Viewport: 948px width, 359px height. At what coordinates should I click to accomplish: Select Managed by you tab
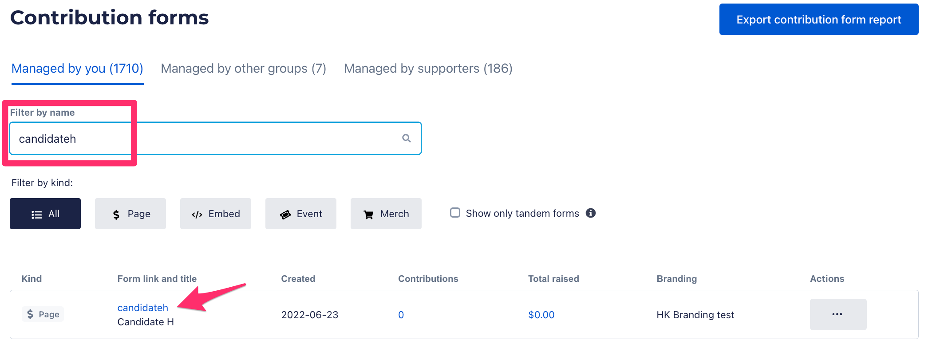pos(77,69)
